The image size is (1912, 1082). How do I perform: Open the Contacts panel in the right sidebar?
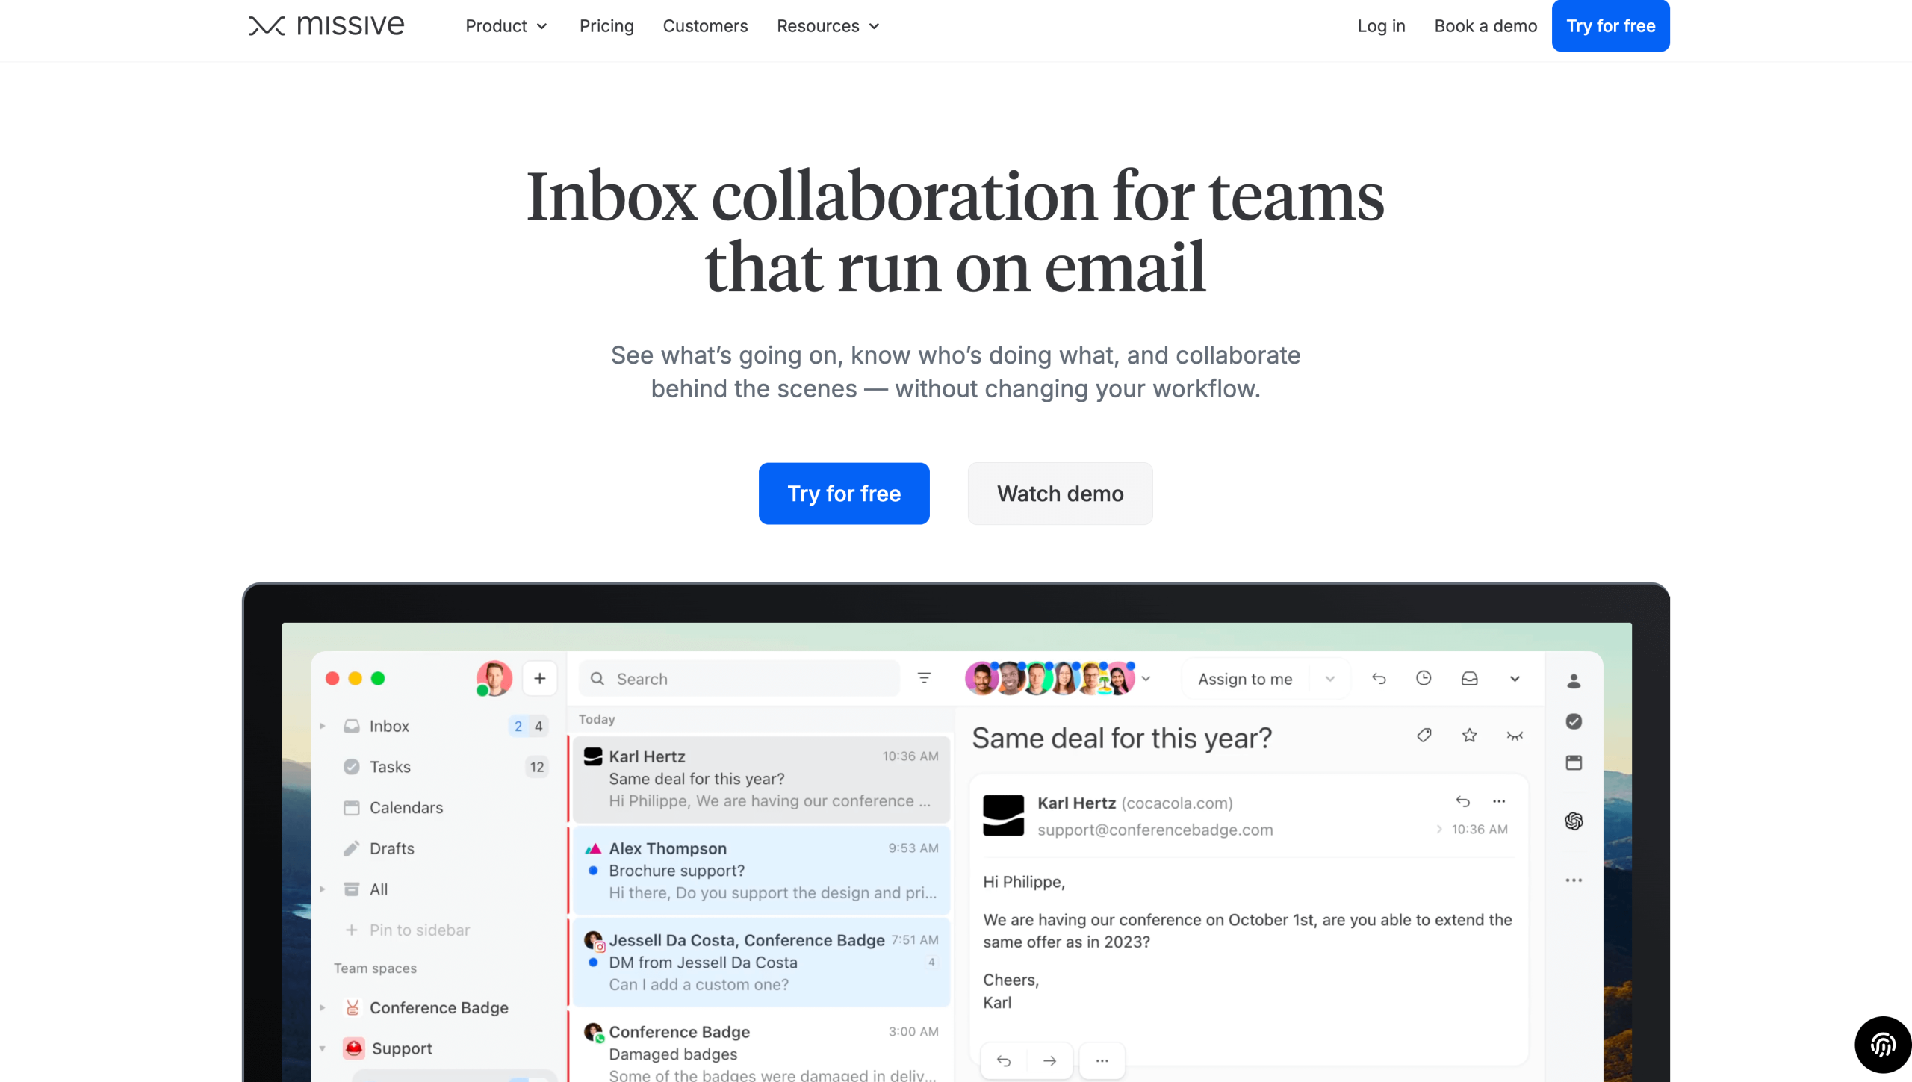pyautogui.click(x=1574, y=680)
